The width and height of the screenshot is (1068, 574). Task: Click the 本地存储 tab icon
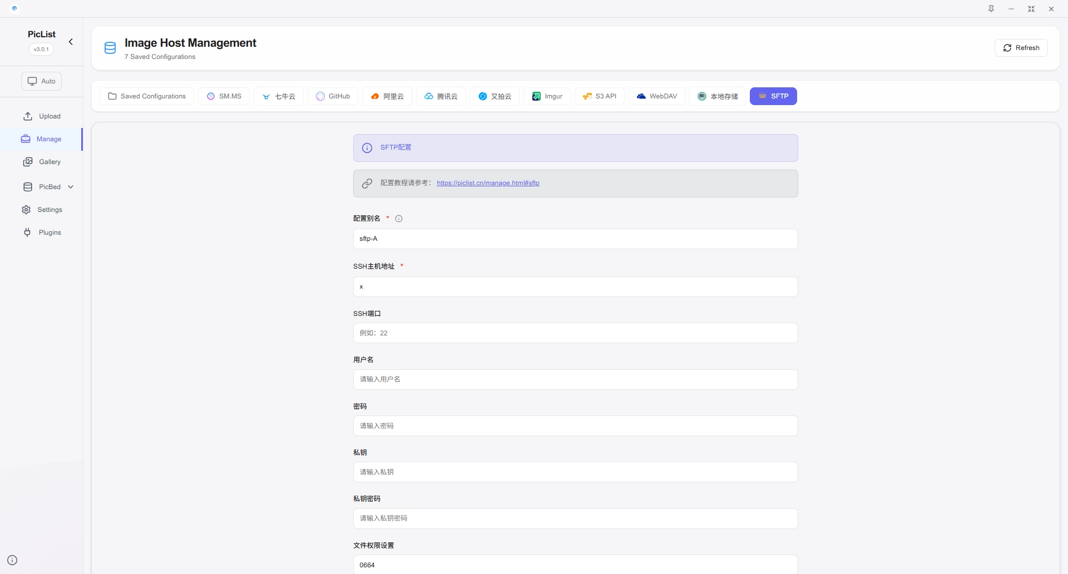pos(702,96)
